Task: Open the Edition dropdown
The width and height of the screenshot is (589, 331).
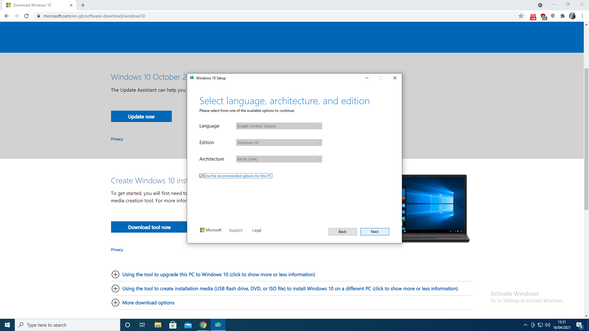Action: pos(279,143)
